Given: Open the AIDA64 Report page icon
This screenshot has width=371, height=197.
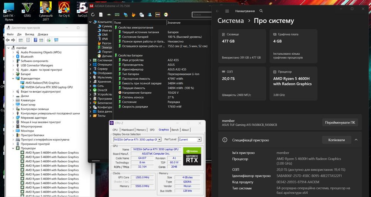Looking at the screenshot, I should point(101,15).
